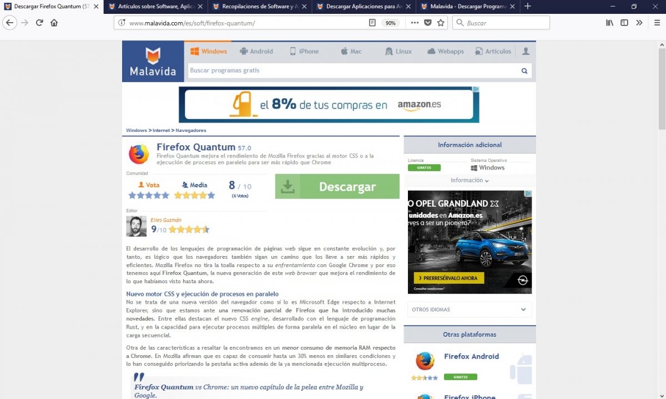Click the GRATIS licence badge under Licencia
This screenshot has width=666, height=399.
[424, 167]
